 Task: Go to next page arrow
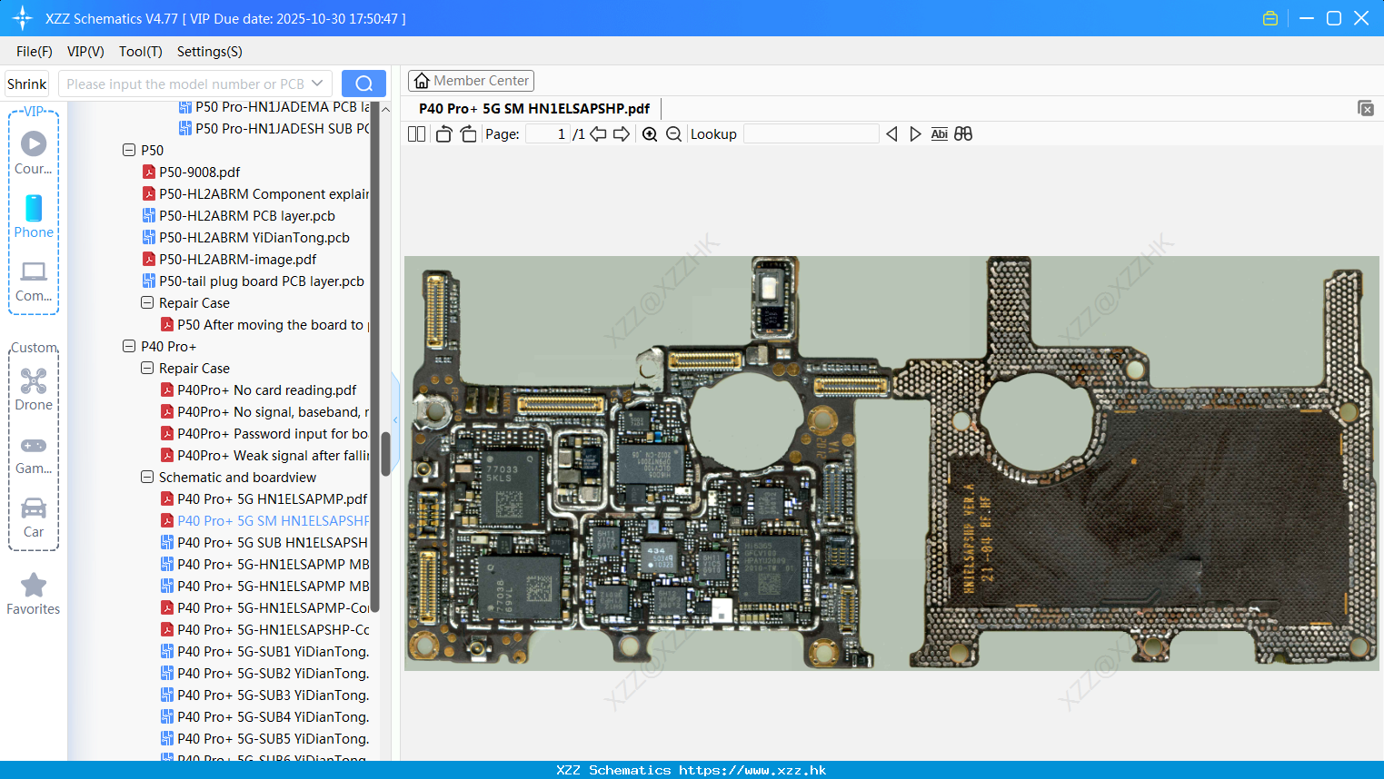622,134
